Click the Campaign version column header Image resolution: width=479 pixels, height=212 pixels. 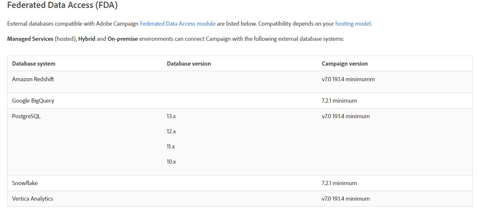point(345,64)
